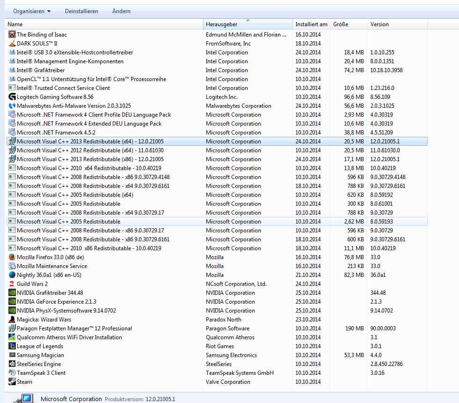Image resolution: width=459 pixels, height=403 pixels.
Task: Select Intel Management Engine-Komponenten entry
Action: click(x=217, y=61)
